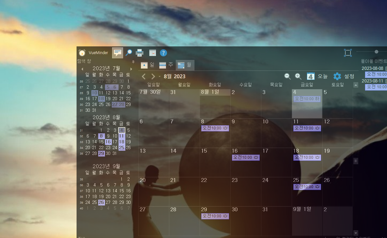387x238 pixels.
Task: Toggle the desktop notes speech bubble icon
Action: coord(118,53)
